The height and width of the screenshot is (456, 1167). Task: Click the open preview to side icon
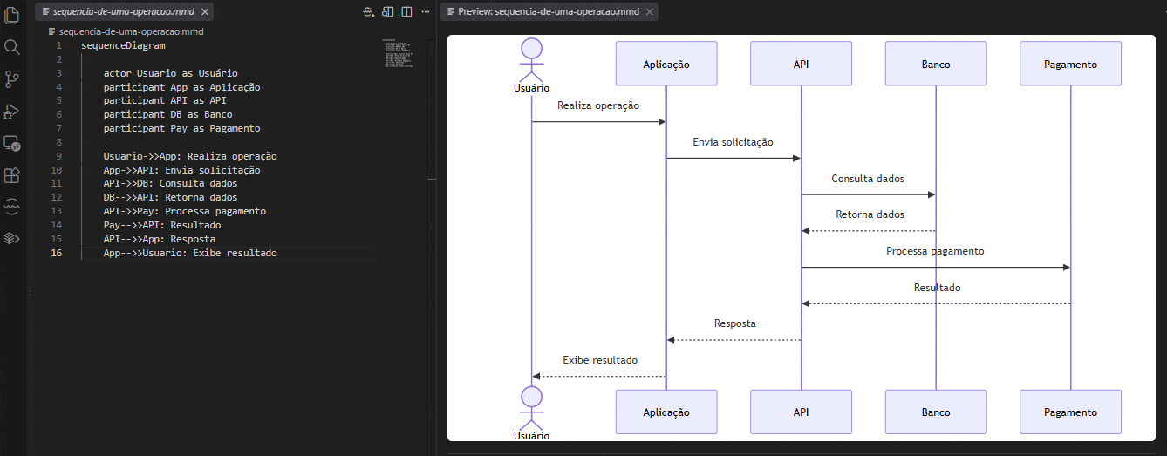tap(387, 12)
